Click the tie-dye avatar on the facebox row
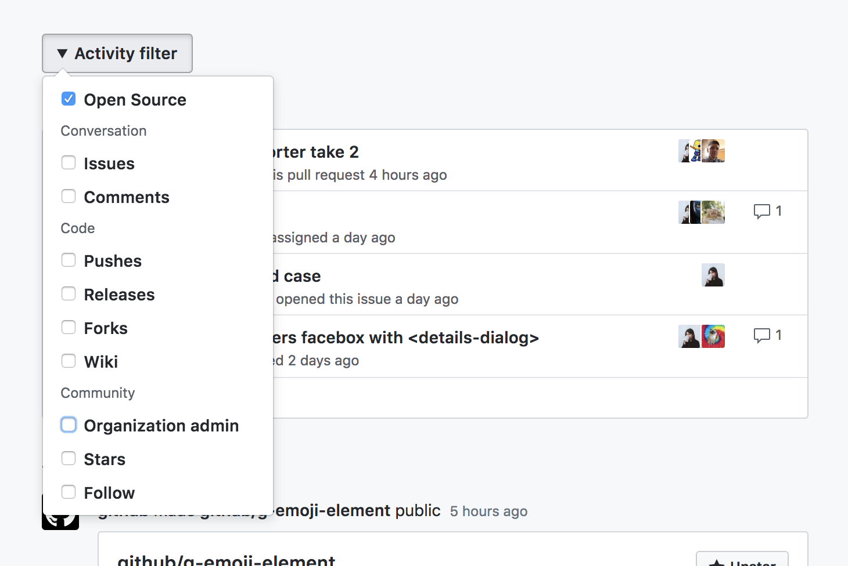This screenshot has width=848, height=566. click(x=714, y=336)
